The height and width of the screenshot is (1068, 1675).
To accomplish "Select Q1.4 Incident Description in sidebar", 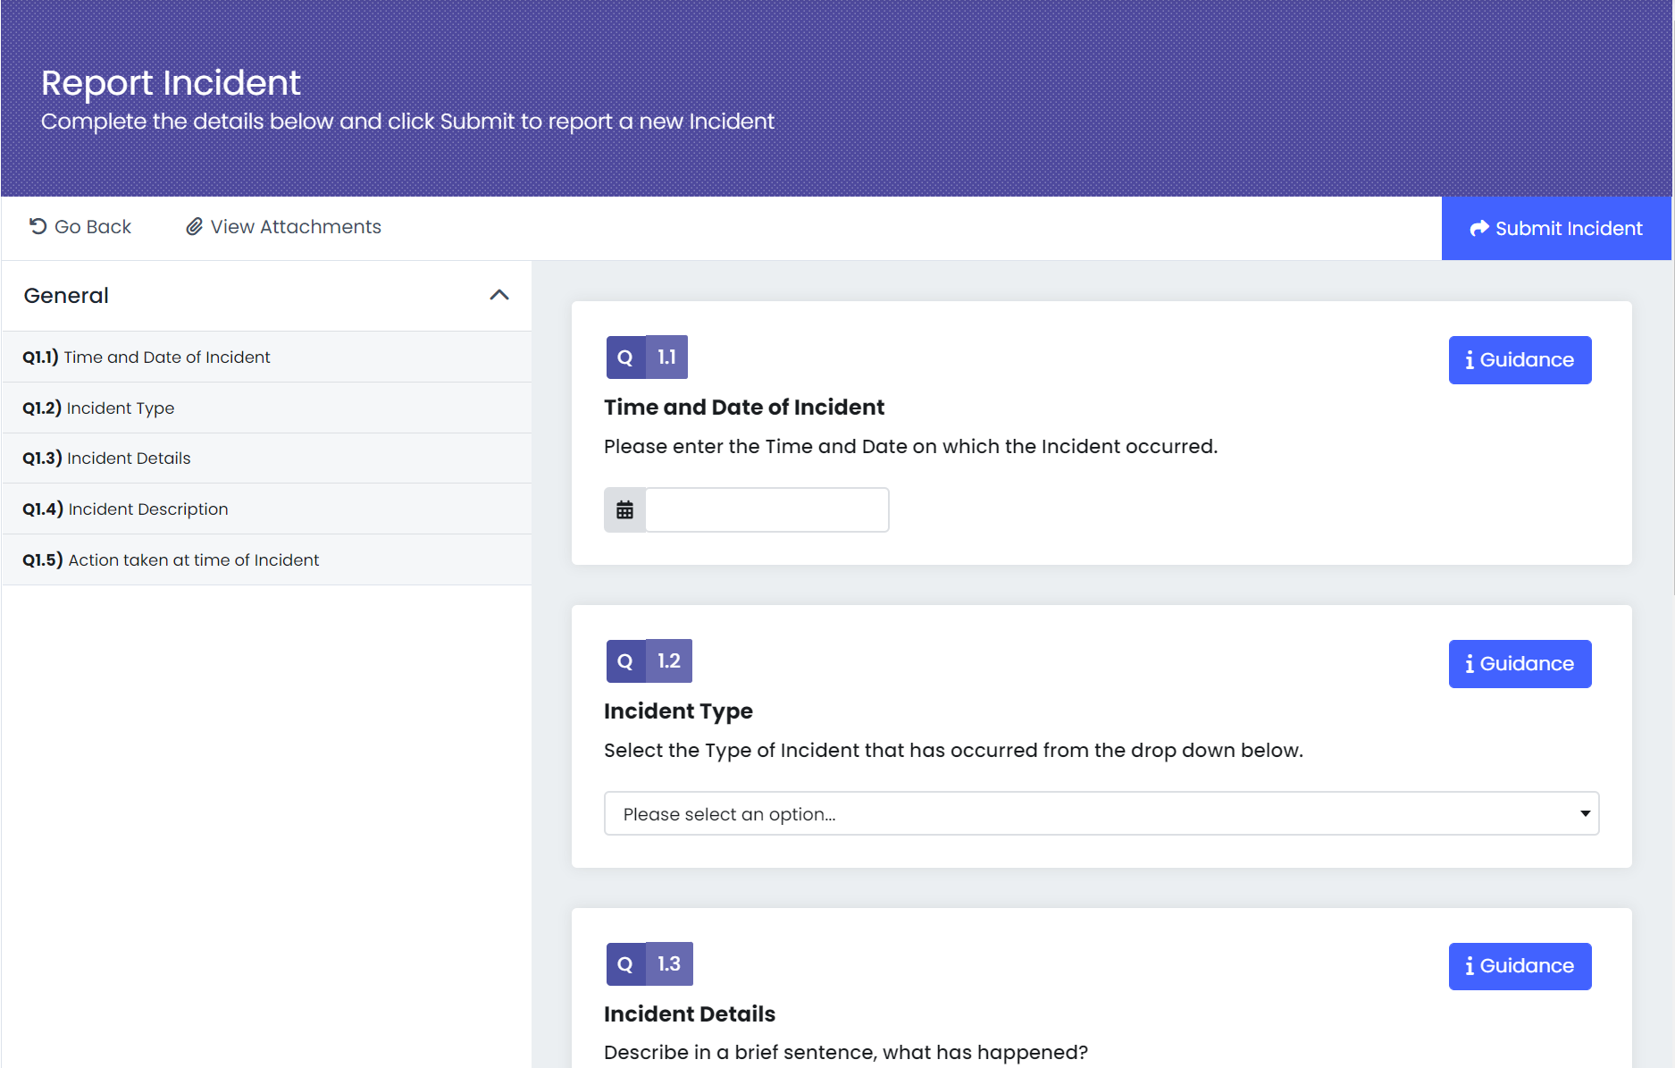I will click(266, 509).
